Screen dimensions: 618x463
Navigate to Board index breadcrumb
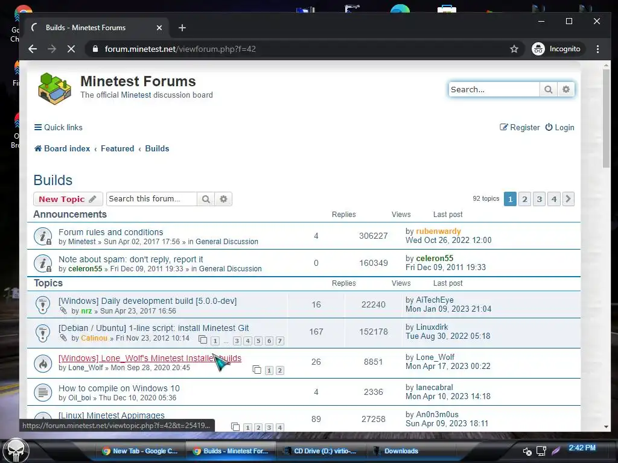[62, 148]
